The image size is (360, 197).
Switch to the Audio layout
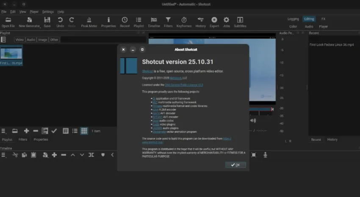(309, 27)
